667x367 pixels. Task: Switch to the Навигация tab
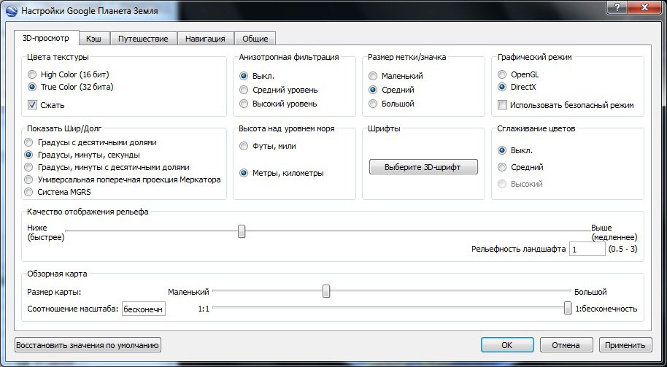(205, 39)
